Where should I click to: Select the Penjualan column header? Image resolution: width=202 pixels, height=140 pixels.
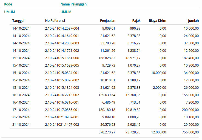tap(107, 21)
